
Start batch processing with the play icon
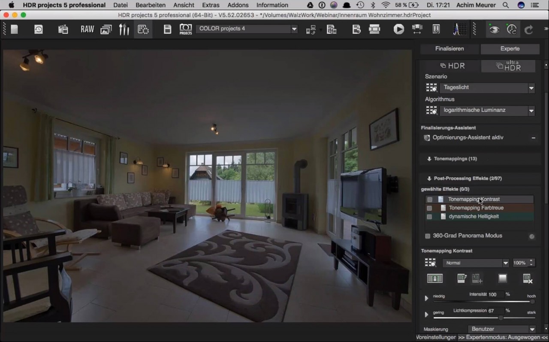pos(398,29)
